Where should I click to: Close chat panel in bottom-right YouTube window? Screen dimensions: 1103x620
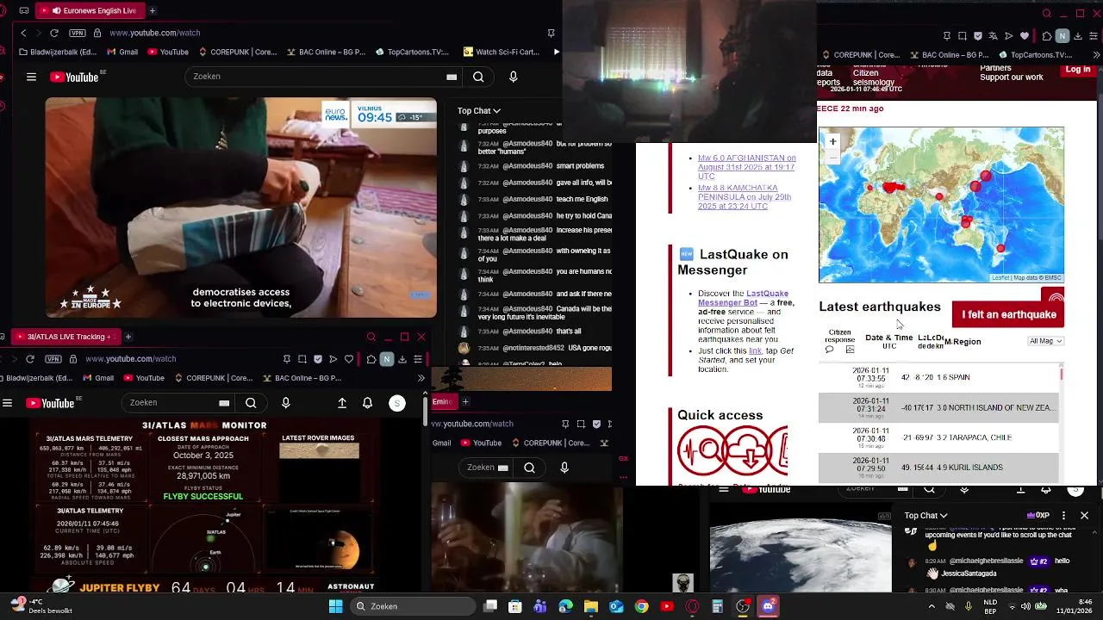click(1084, 516)
